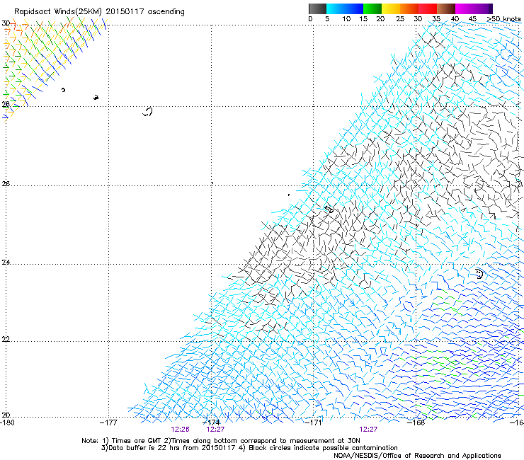
Task: Click the cyan-blue 5-15 knots gradient swatch
Action: pos(345,8)
